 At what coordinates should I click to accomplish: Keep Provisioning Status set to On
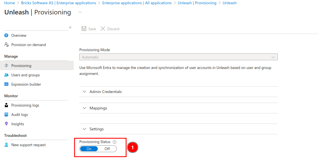tap(89, 149)
